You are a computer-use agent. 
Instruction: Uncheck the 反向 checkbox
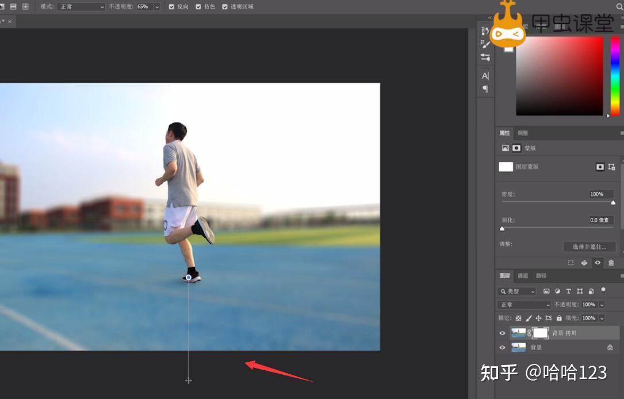(171, 7)
